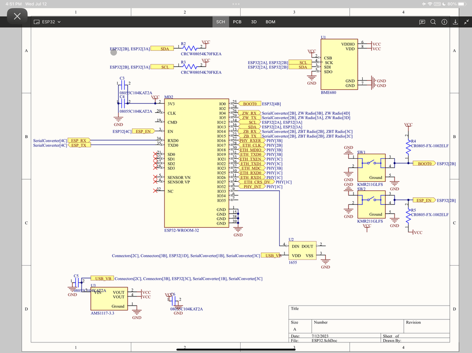
Task: Click the ESP_TX port label
Action: click(79, 145)
